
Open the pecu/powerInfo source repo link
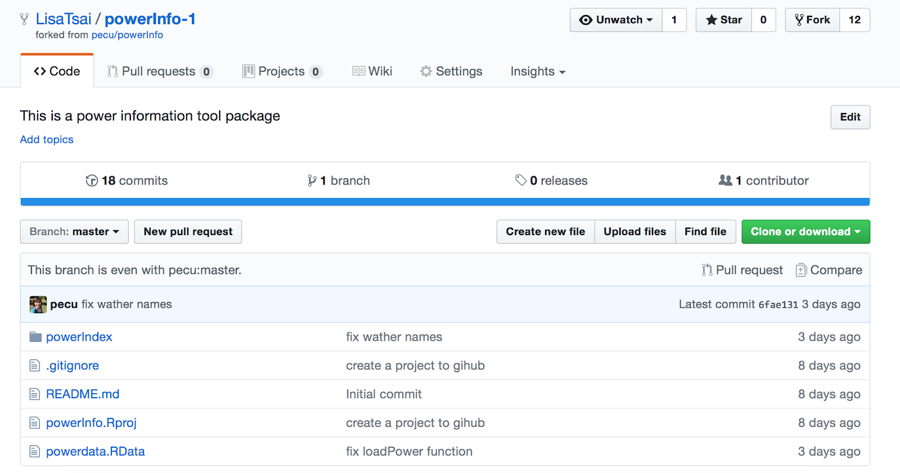click(127, 35)
